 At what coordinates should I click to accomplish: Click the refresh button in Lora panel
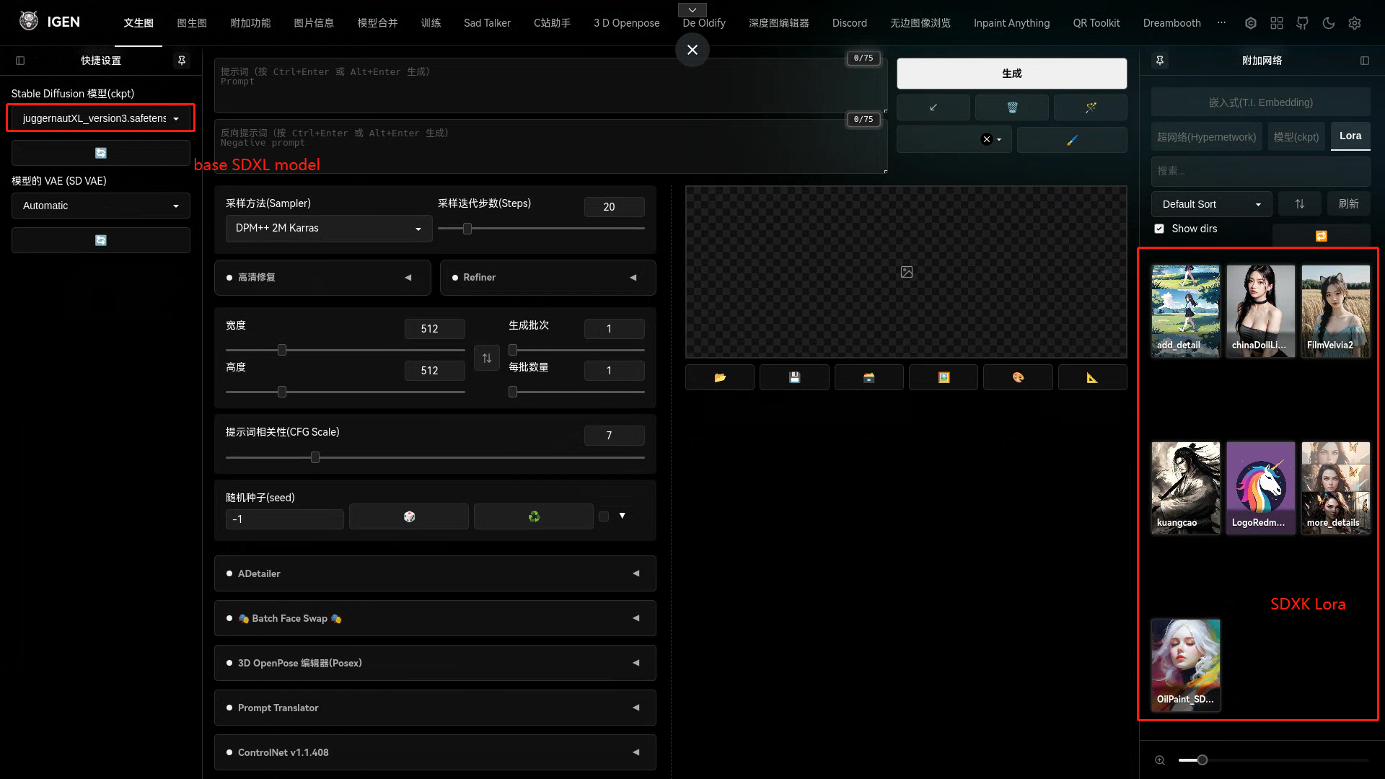[1348, 204]
